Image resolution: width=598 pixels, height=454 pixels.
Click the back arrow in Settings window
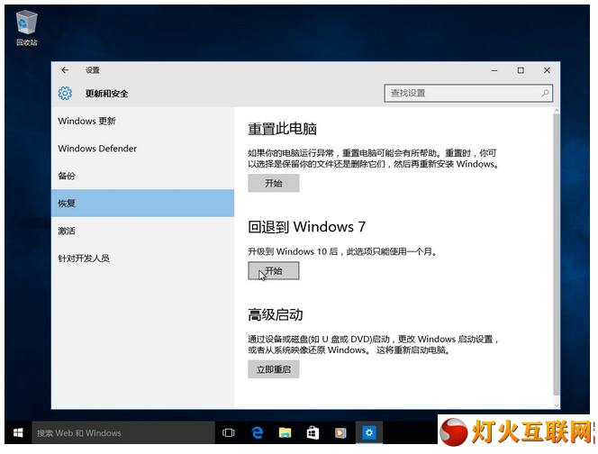[x=65, y=70]
